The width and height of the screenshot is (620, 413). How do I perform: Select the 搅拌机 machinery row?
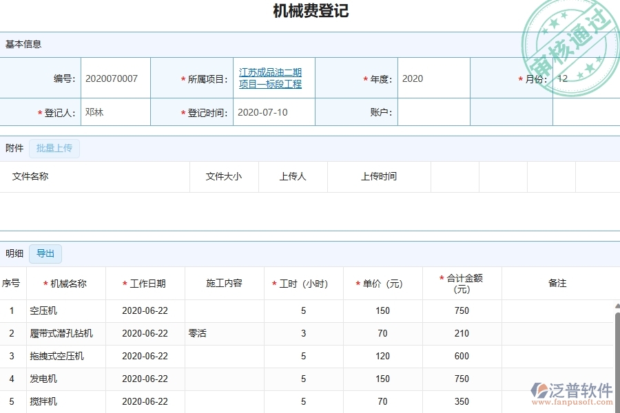[42, 401]
